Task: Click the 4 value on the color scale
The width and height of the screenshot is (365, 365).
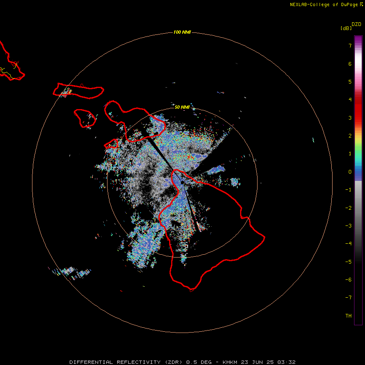Action: pos(350,100)
